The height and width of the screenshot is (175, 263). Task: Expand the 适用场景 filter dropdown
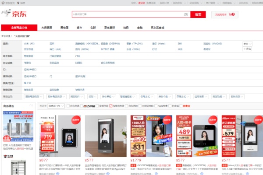[x=200, y=97]
